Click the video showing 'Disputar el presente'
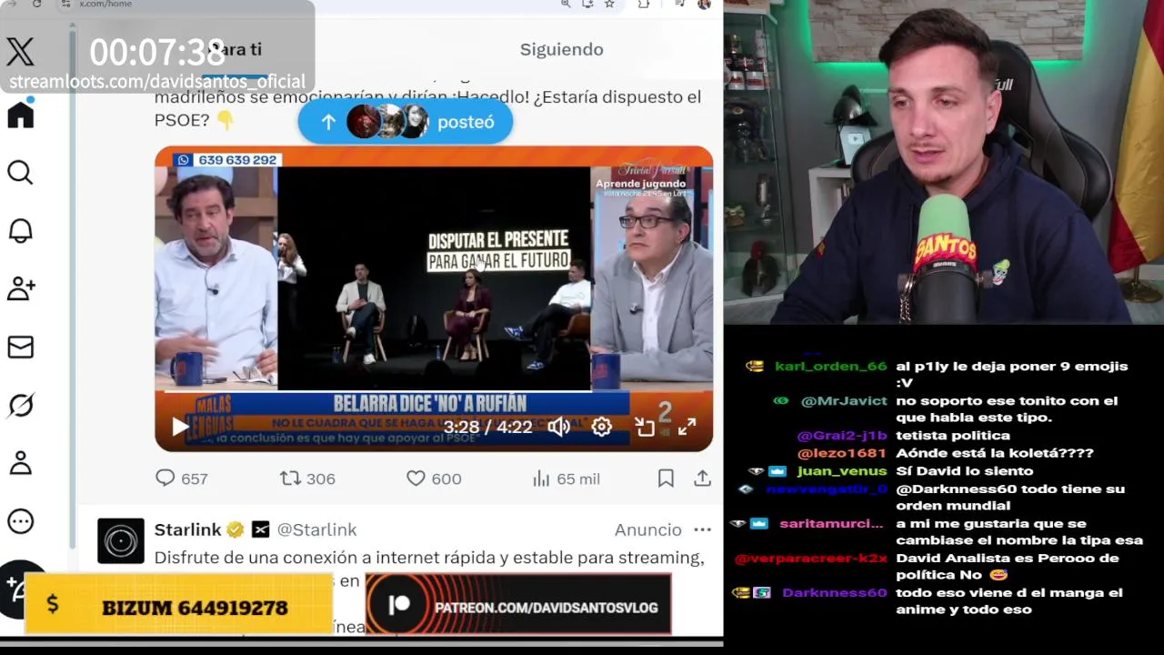 (434, 298)
